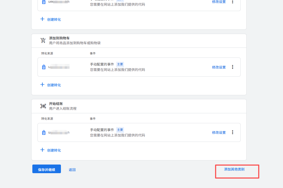Click the 主要 badge in 开始结账 row
Viewport: 283px width, 188px height.
(x=120, y=130)
